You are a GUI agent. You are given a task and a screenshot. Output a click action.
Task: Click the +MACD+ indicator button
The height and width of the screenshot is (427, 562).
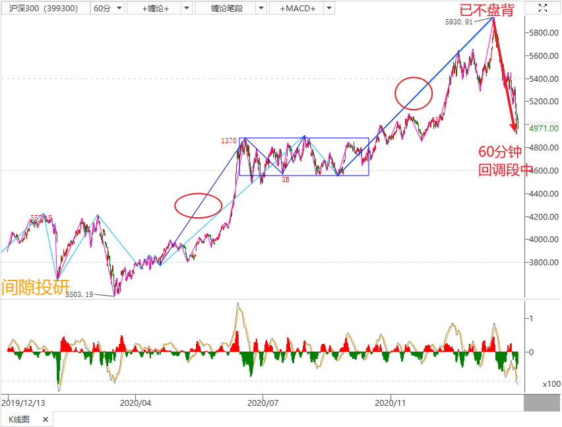point(297,8)
